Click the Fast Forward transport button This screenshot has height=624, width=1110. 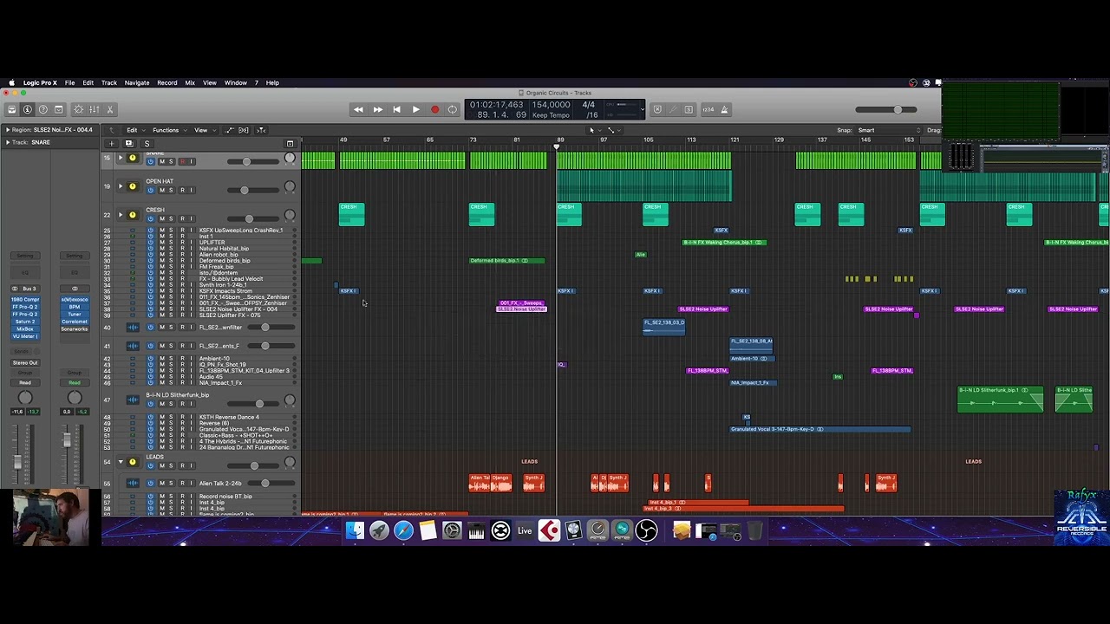pos(377,109)
